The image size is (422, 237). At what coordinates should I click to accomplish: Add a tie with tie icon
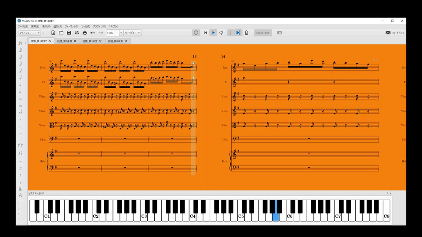[21, 145]
